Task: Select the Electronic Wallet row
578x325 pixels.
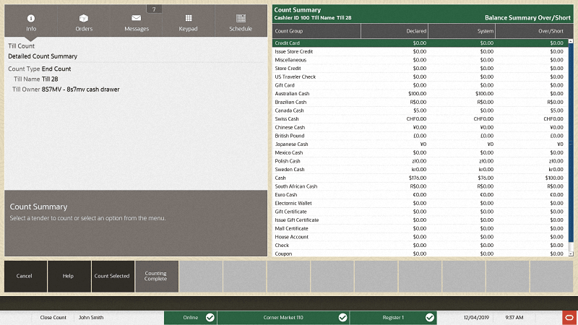Action: pyautogui.click(x=420, y=204)
